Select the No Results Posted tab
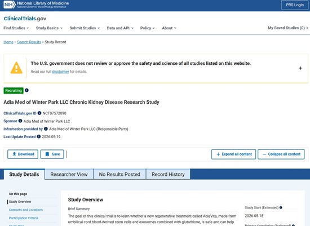 (x=119, y=174)
